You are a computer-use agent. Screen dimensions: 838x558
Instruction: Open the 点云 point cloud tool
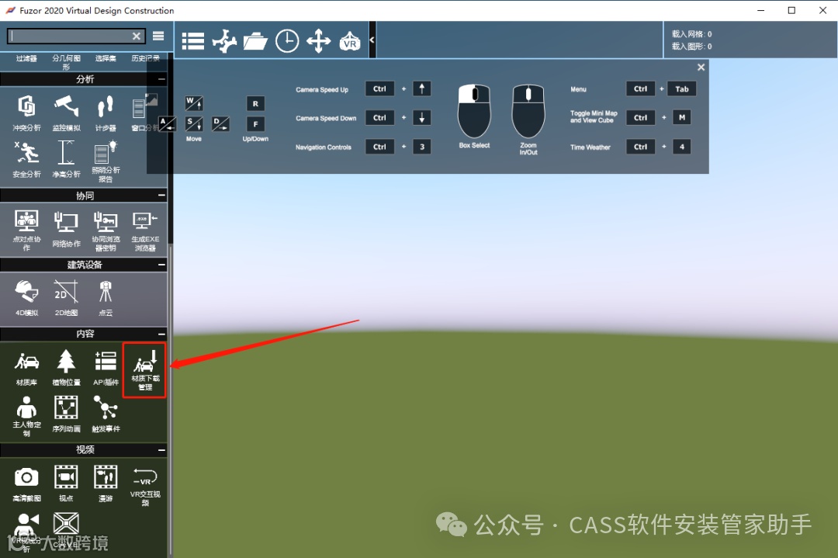(x=106, y=298)
